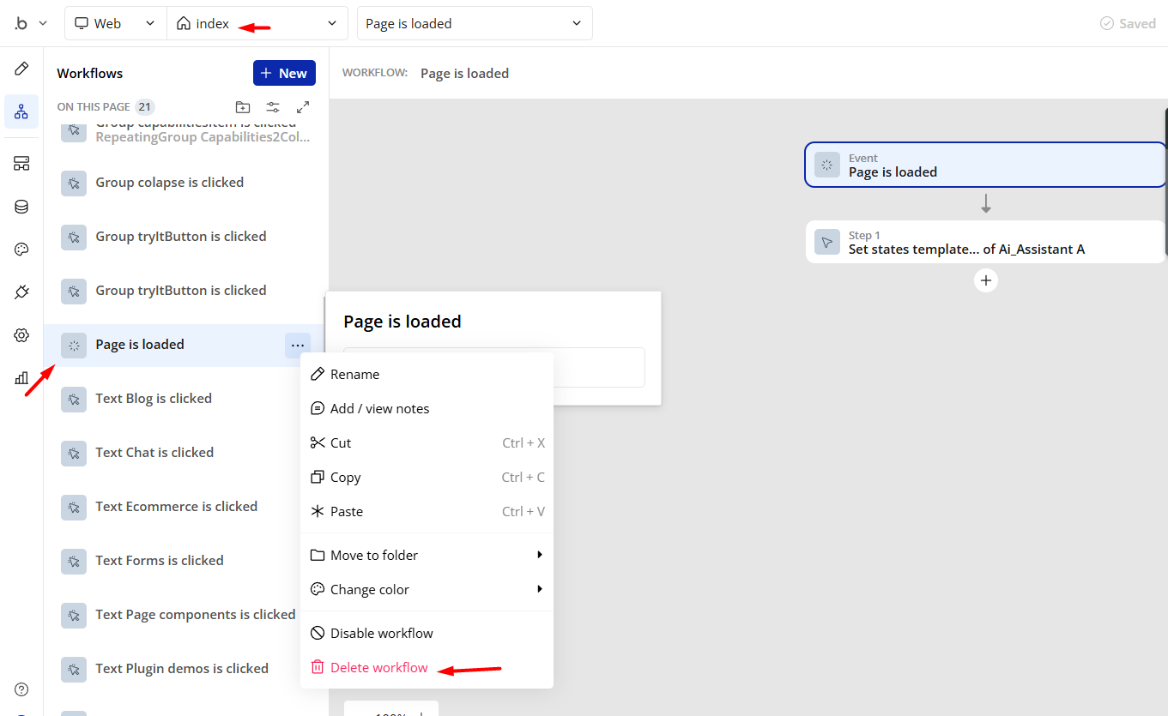Add a step with the plus button

coord(986,280)
